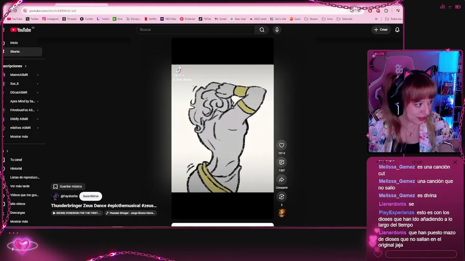Open the FrivolousFox ASMR subscription

pos(23,110)
